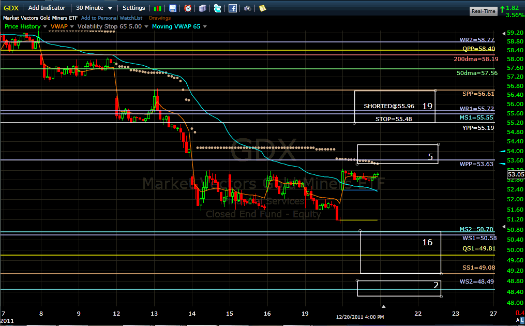Select the WR2=58.77 label
525x326 pixels.
pos(477,40)
